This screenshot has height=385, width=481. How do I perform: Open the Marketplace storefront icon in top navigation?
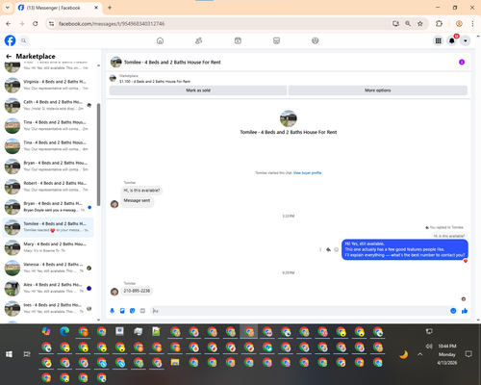276,40
